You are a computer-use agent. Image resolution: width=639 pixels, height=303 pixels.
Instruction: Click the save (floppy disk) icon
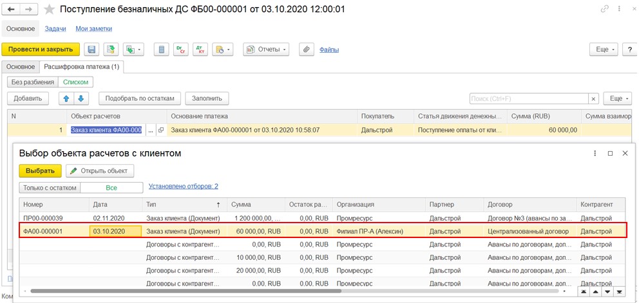tap(92, 50)
